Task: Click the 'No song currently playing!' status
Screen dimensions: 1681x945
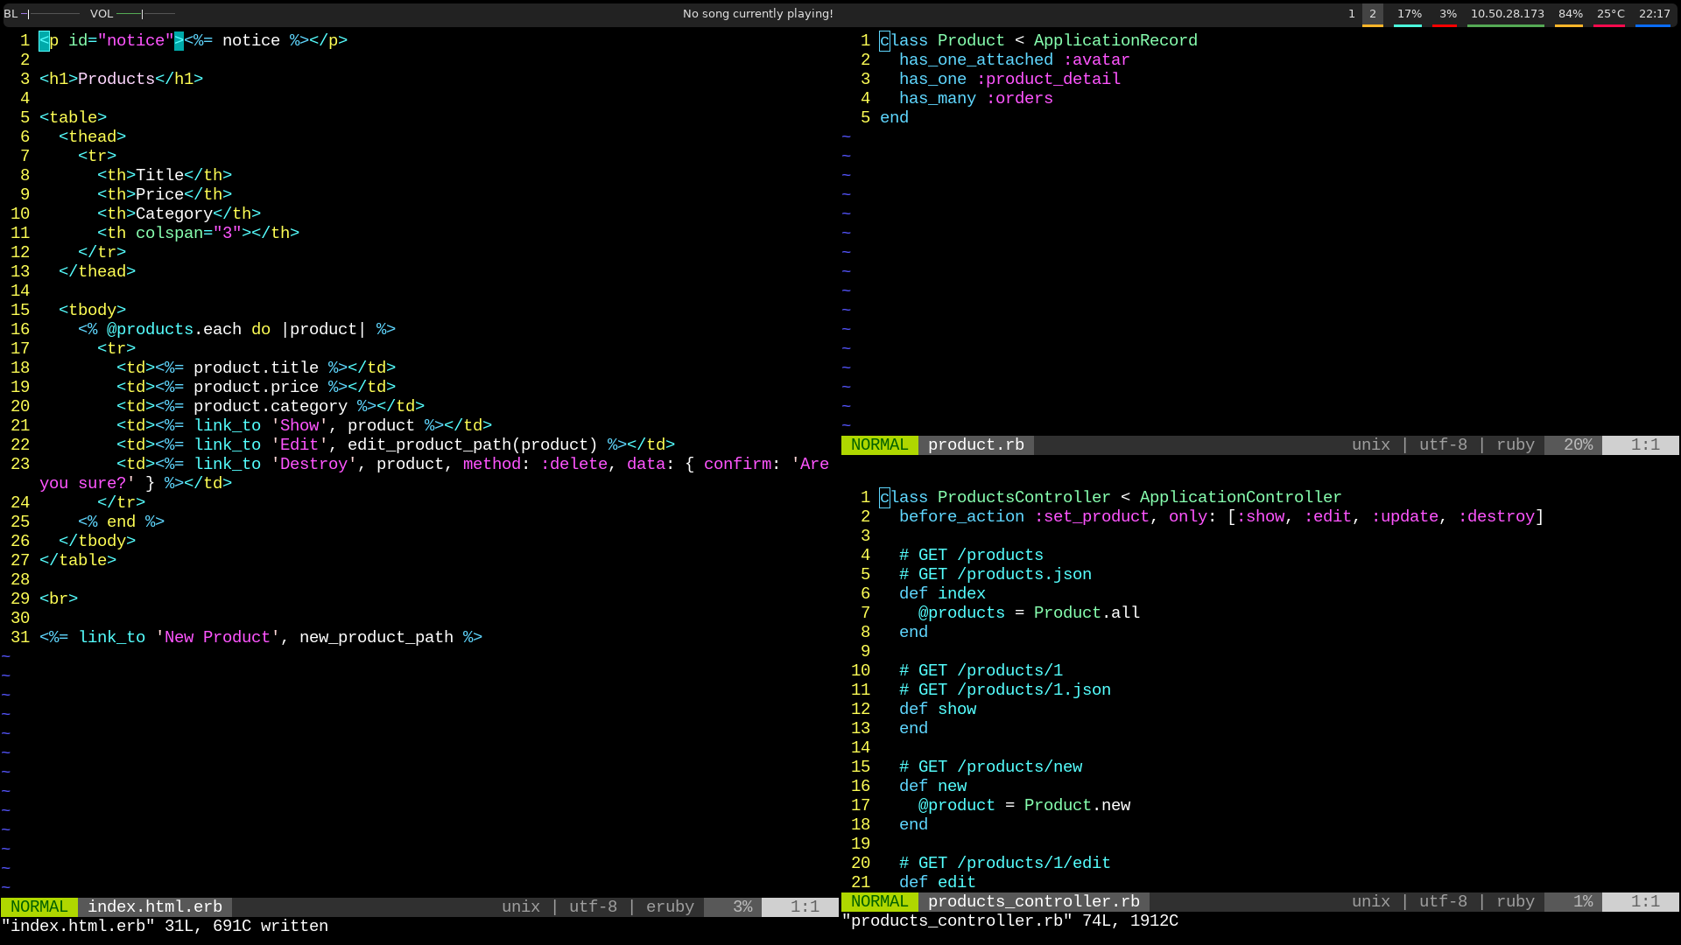Action: coord(757,14)
